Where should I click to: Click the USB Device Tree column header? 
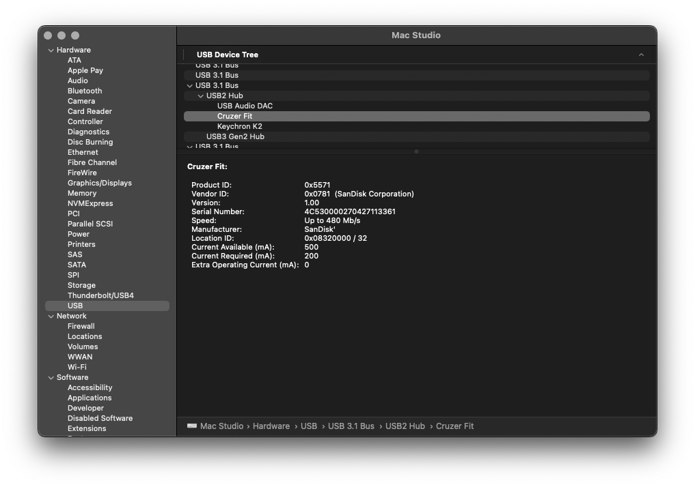(228, 55)
